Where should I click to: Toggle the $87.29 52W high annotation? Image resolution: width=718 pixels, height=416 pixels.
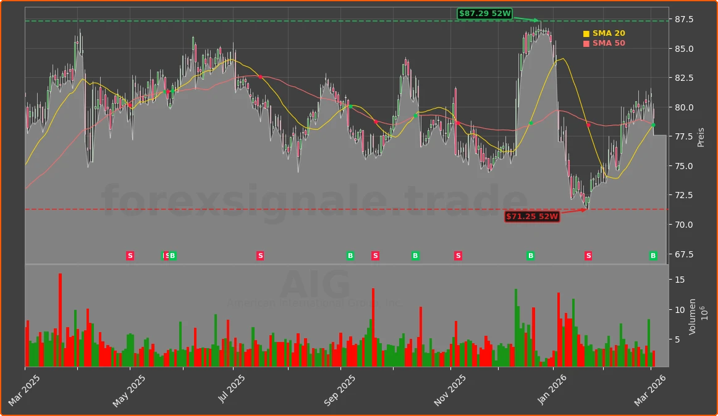(485, 12)
